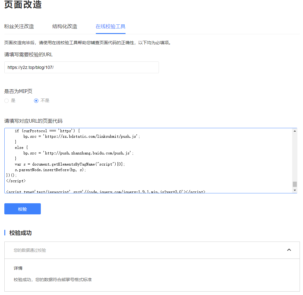
Task: Click the code textarea scroll-down arrow
Action: coord(295,190)
